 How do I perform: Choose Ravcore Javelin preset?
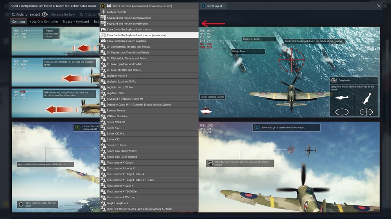point(149,110)
